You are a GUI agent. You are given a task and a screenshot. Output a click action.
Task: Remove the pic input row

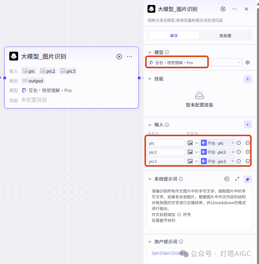(x=248, y=143)
